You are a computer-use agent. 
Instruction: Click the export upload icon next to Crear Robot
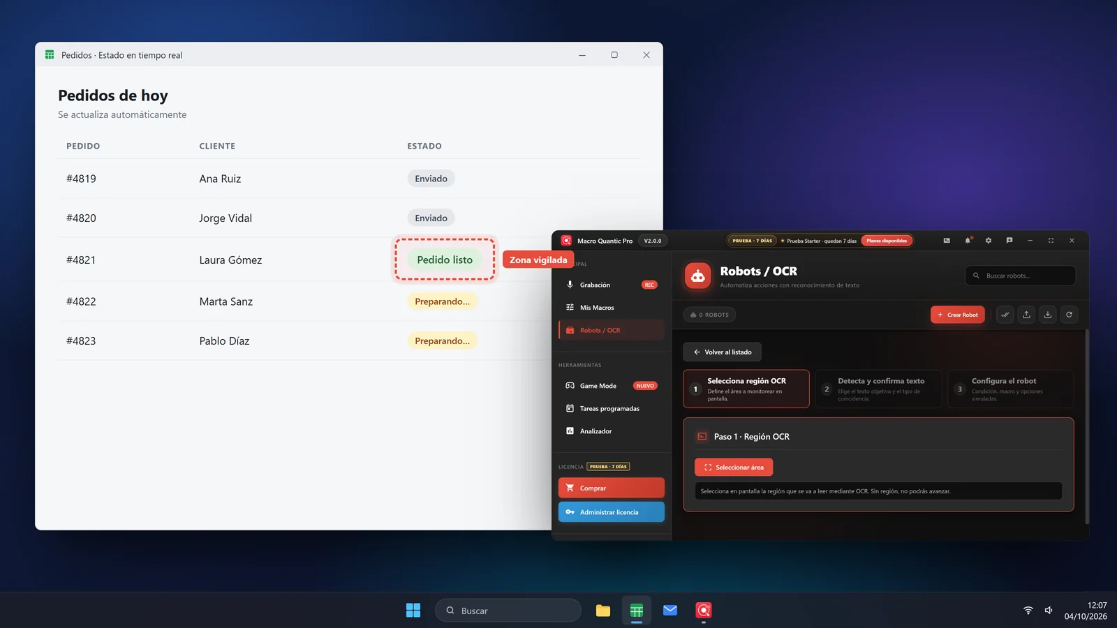[x=1026, y=315]
